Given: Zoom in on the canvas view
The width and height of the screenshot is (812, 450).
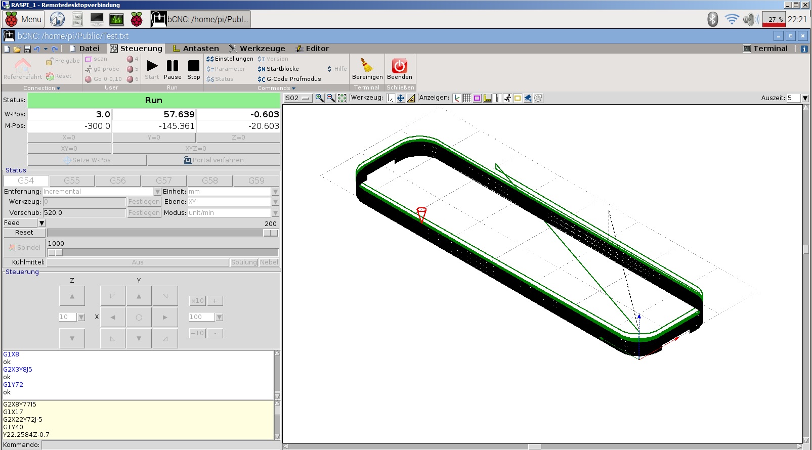Looking at the screenshot, I should tap(320, 98).
